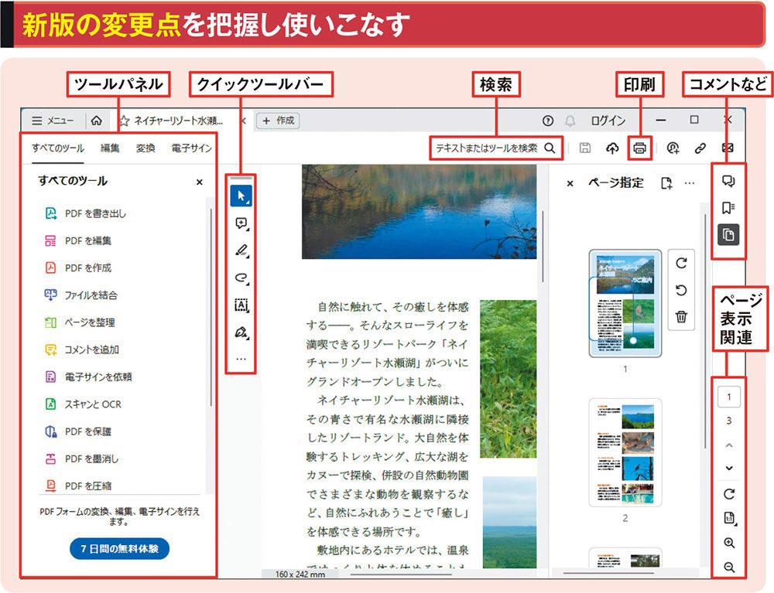Close the すべてのツール panel

(x=200, y=182)
